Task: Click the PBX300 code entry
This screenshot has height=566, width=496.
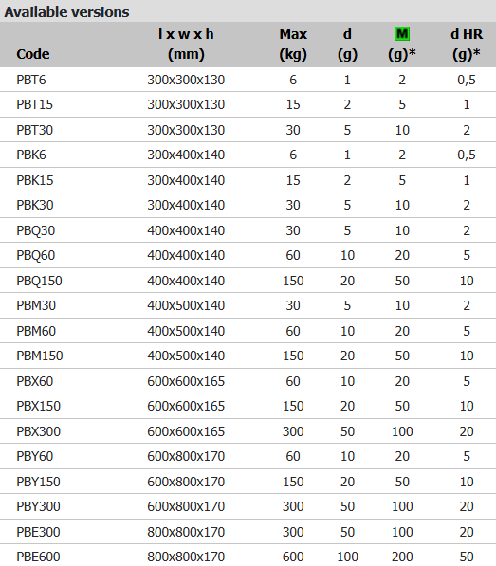Action: (x=38, y=431)
